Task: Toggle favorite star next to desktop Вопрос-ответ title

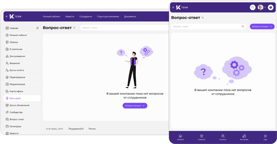Action: 74,28
